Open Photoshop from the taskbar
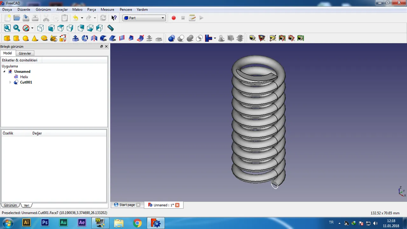This screenshot has height=229, width=407. (x=45, y=223)
